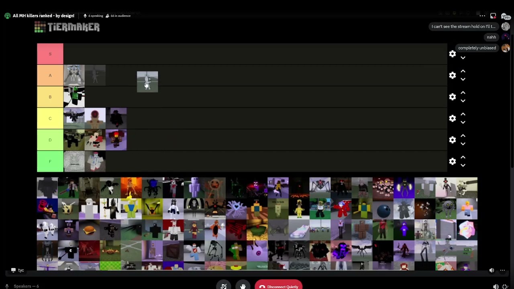Select the gray face image in F tier
514x289 pixels.
74,161
